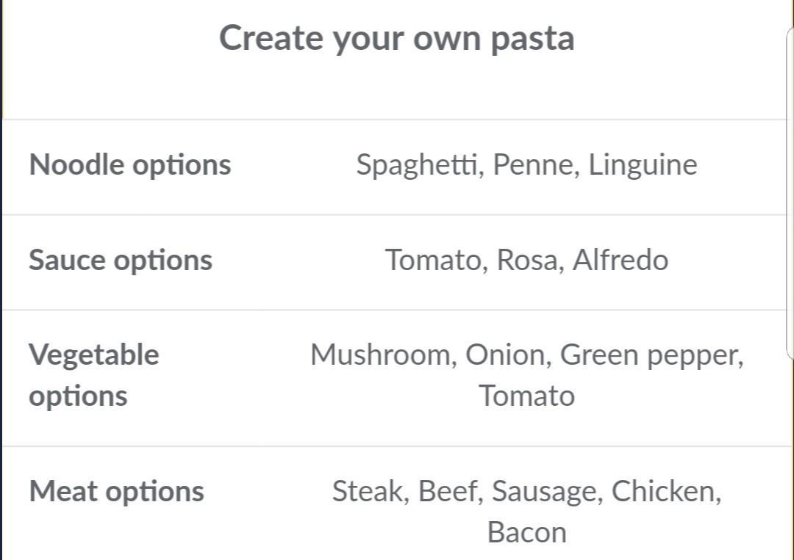Click the Meat options row label

117,492
